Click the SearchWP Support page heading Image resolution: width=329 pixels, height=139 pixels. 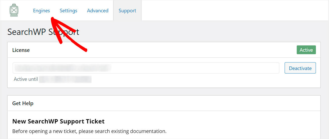point(43,32)
